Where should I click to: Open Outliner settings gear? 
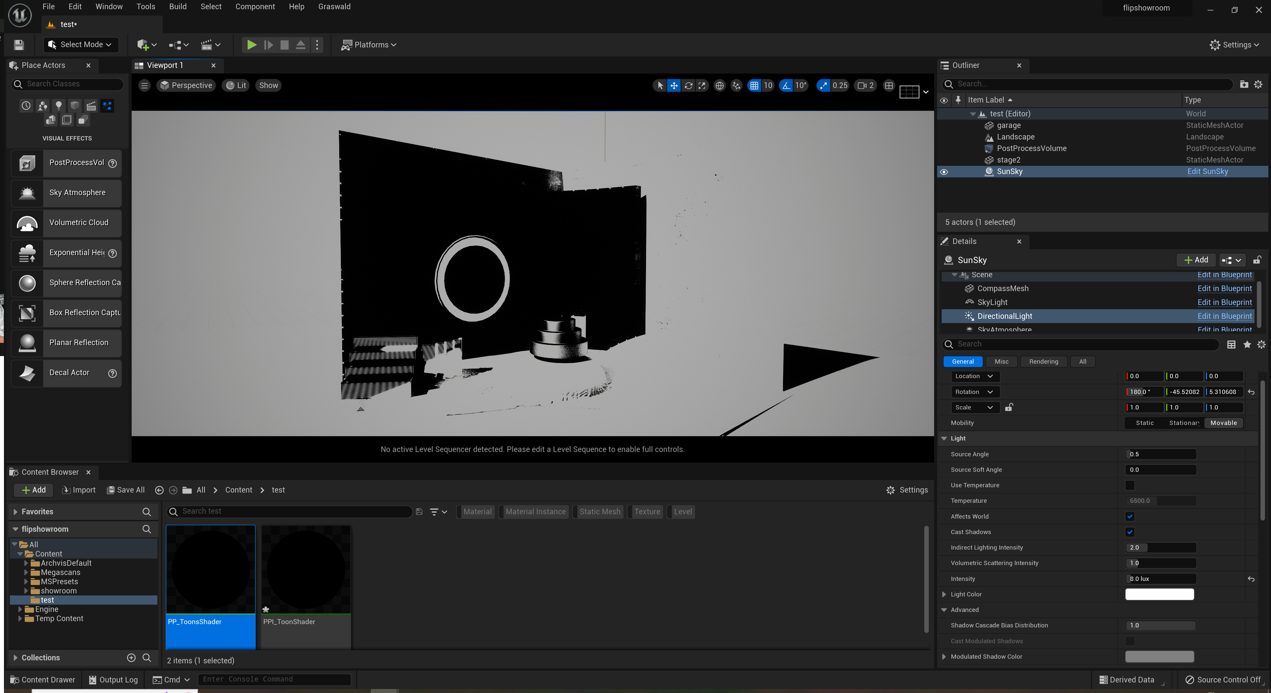pyautogui.click(x=1258, y=84)
